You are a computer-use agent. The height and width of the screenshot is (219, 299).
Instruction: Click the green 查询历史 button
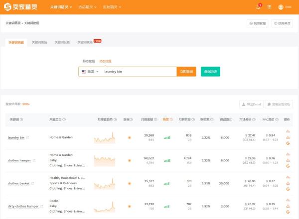pos(210,72)
